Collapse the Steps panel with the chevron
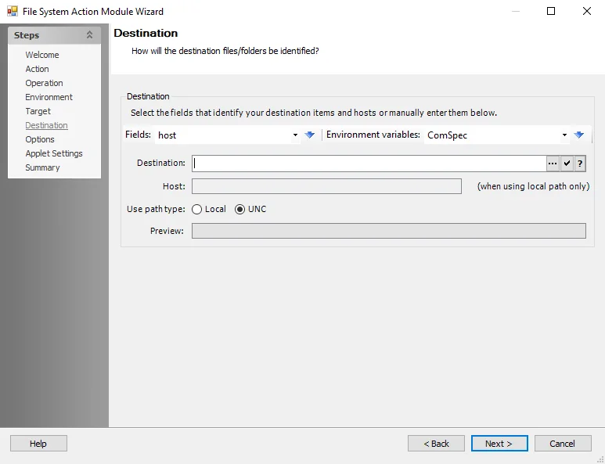The image size is (605, 464). [x=89, y=34]
